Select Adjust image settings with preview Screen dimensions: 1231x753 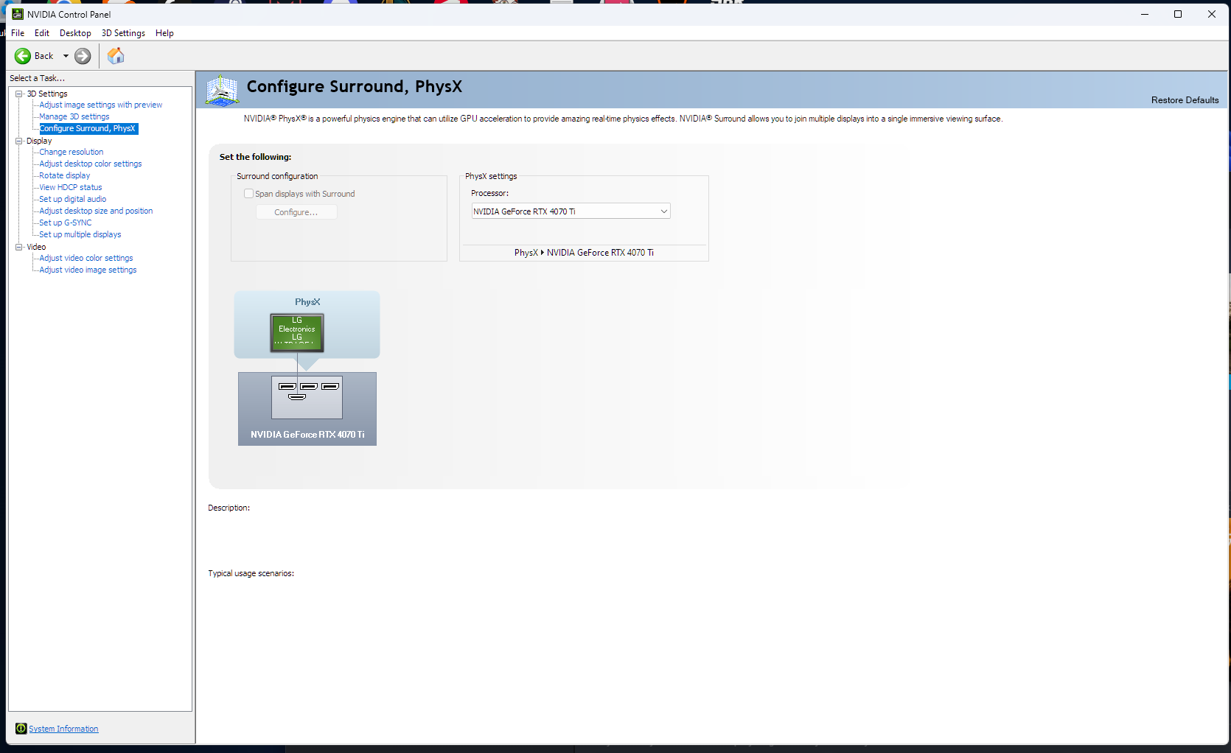click(101, 105)
